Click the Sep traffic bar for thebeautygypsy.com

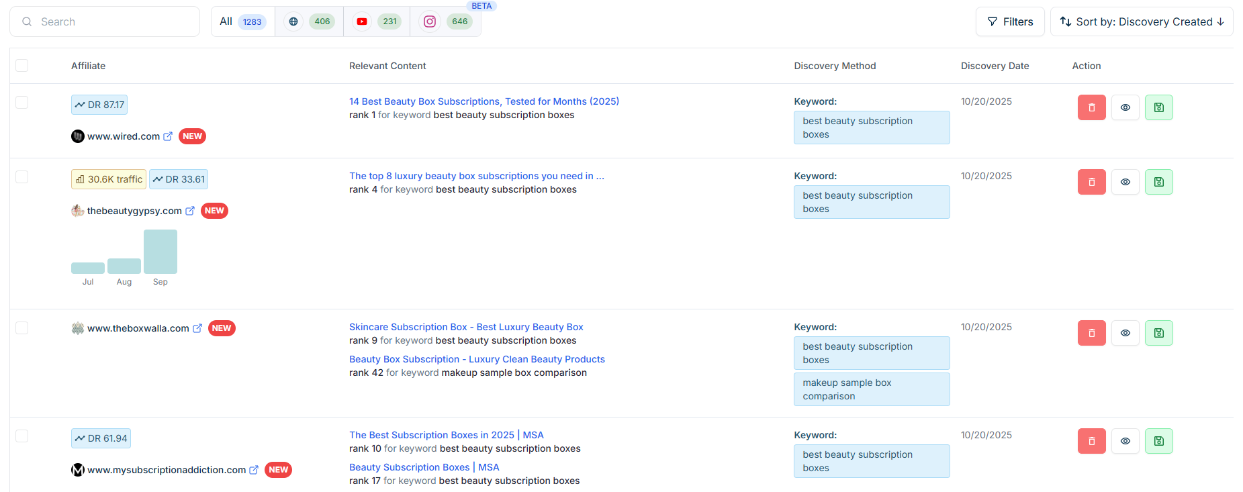coord(160,252)
